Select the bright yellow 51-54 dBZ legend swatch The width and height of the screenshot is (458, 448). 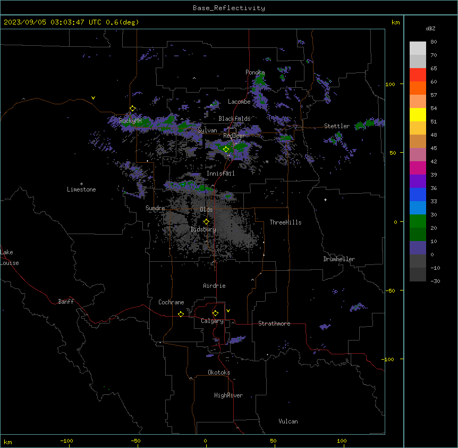[418, 114]
